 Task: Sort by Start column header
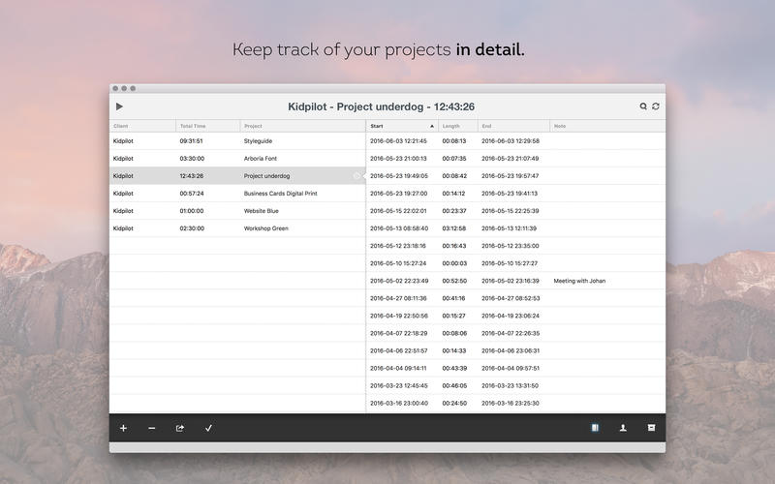coord(401,126)
